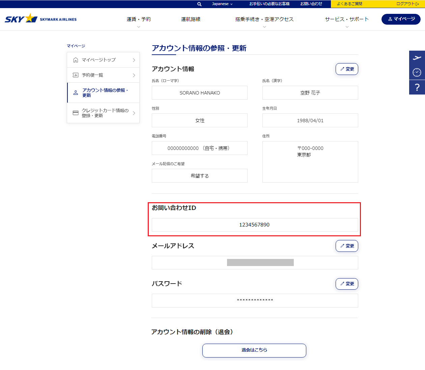Click 変更 button for パスワード
The height and width of the screenshot is (370, 425).
click(347, 284)
